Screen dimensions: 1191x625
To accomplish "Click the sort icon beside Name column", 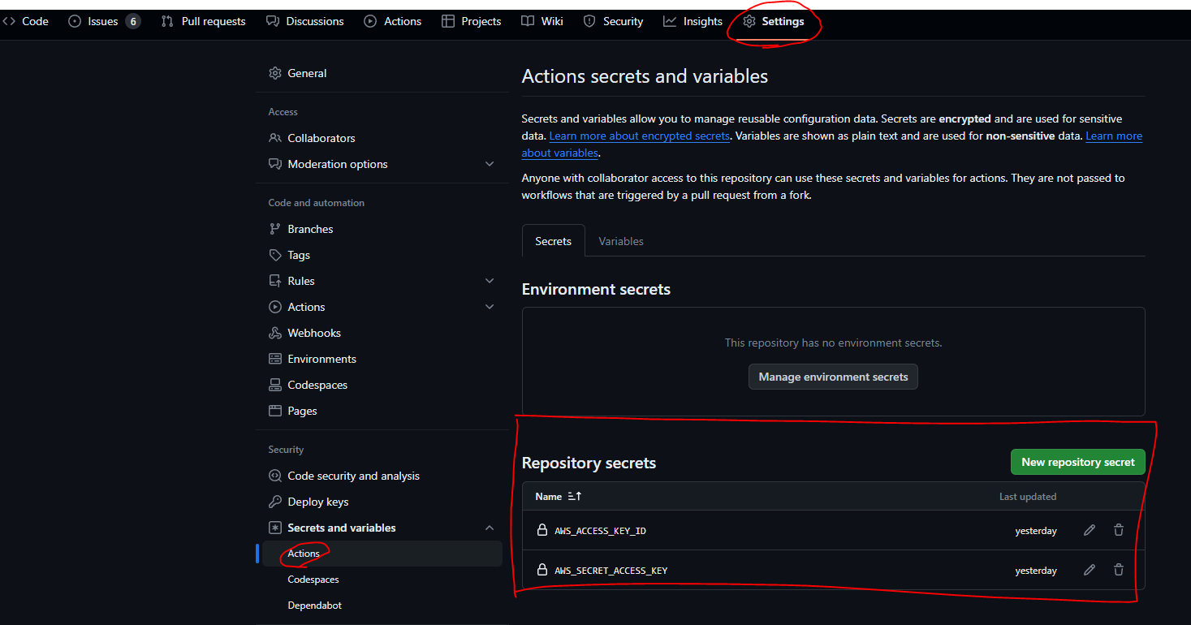I will tap(575, 496).
